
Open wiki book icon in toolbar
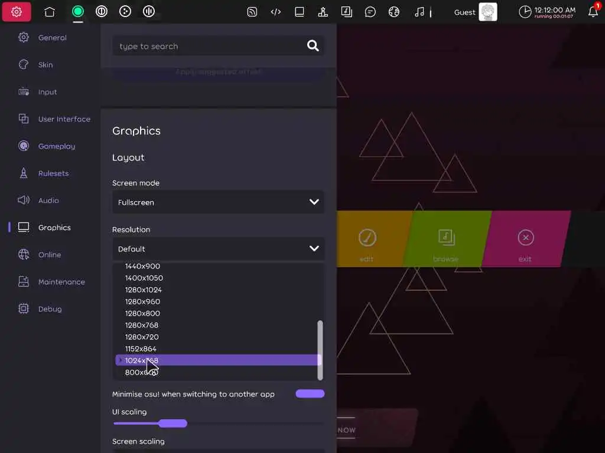coord(300,12)
